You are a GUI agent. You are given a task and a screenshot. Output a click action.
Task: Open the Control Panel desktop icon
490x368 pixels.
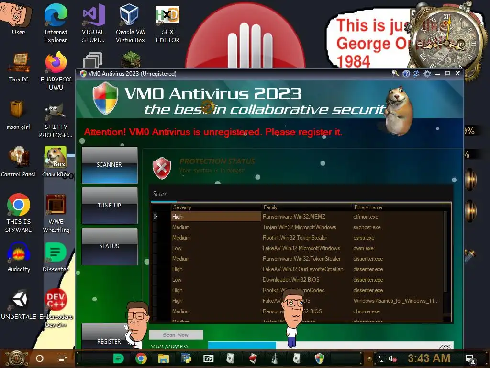coord(18,161)
